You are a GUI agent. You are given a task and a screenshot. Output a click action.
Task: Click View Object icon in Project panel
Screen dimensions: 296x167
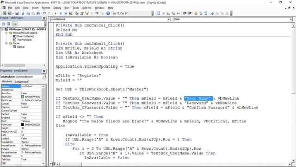(8, 24)
